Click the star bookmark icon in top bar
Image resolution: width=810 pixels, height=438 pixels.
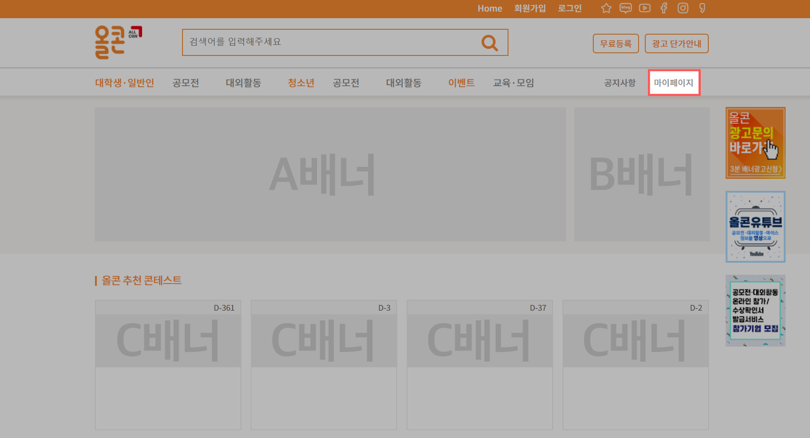pos(606,8)
